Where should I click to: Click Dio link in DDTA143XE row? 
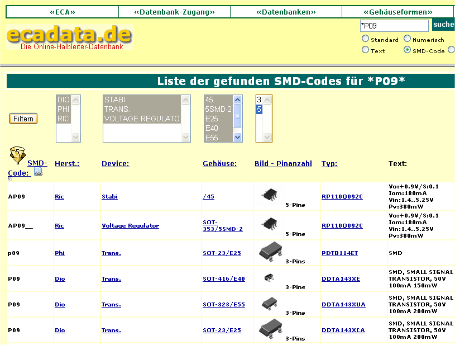pos(60,279)
